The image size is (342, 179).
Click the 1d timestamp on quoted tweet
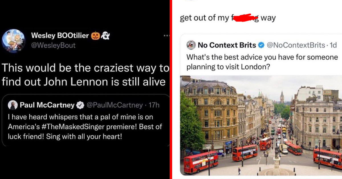[333, 45]
